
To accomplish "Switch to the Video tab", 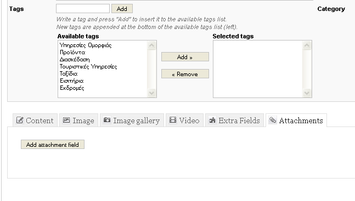I will coord(184,120).
